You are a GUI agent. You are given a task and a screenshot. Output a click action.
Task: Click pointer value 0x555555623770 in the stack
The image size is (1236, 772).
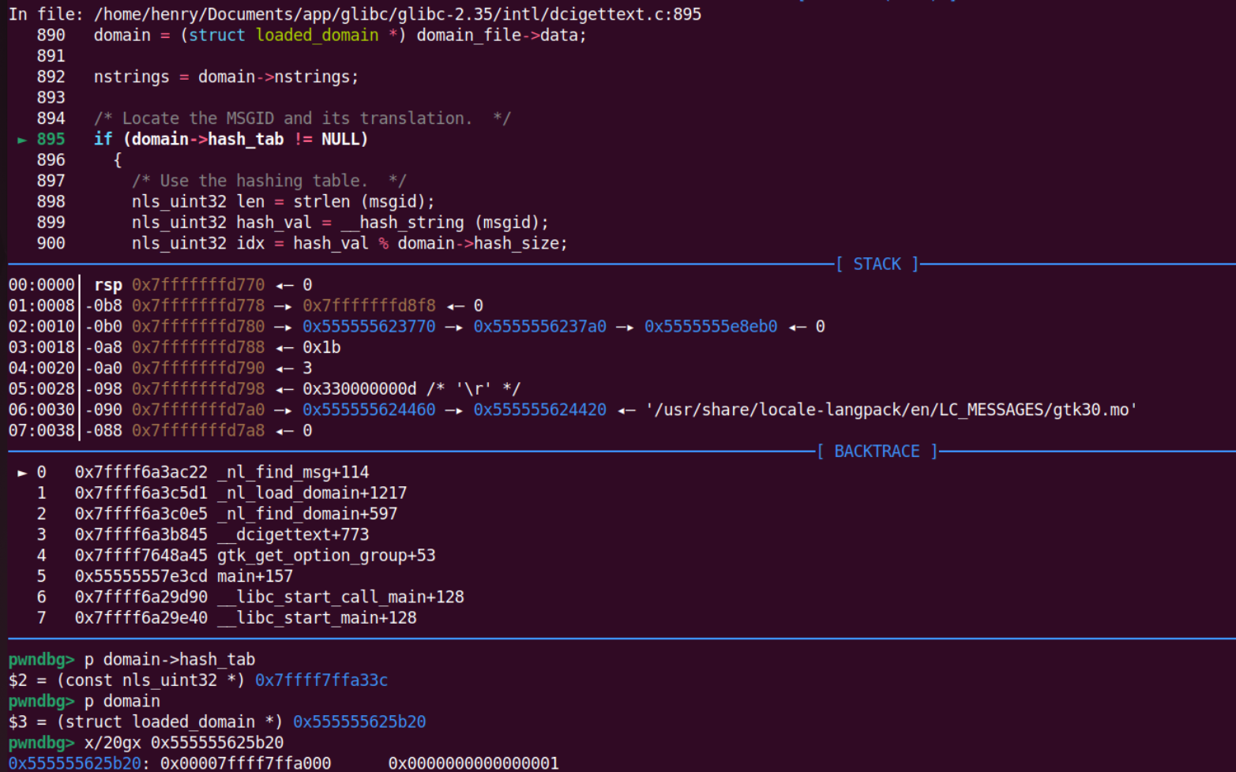click(369, 327)
